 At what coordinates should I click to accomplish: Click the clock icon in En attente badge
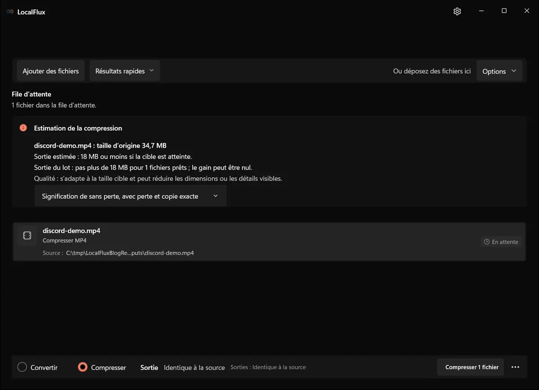(486, 242)
